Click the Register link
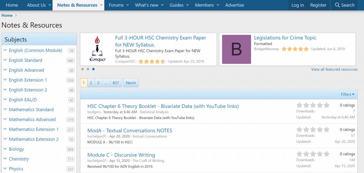The height and width of the screenshot is (173, 364). pyautogui.click(x=318, y=5)
